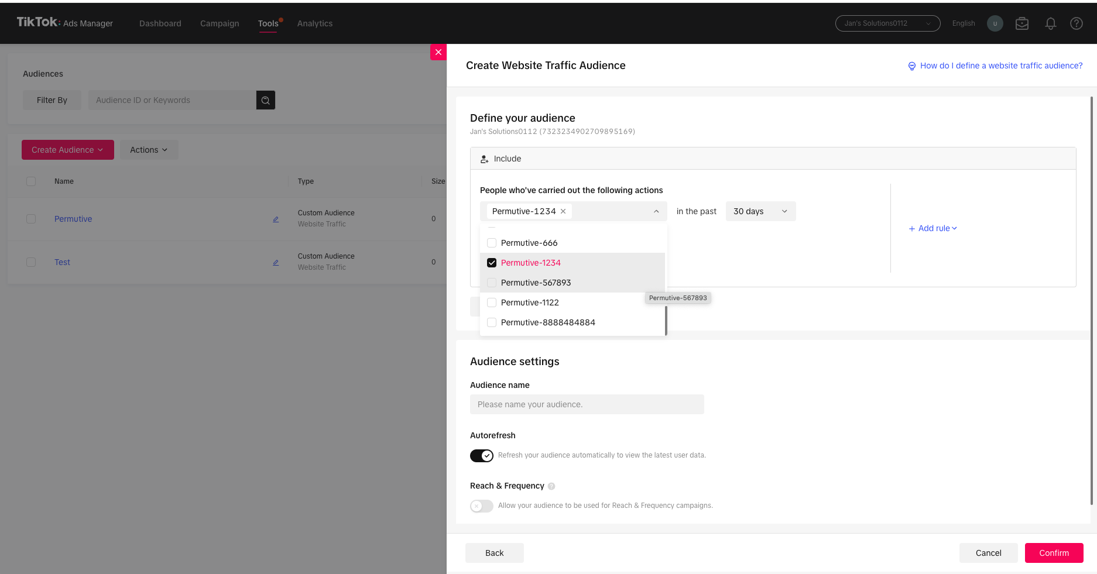Click the Type column header
This screenshot has width=1097, height=574.
click(x=306, y=181)
